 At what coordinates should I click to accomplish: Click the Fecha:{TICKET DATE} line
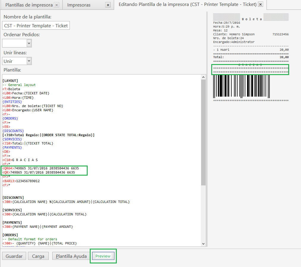(x=26, y=93)
